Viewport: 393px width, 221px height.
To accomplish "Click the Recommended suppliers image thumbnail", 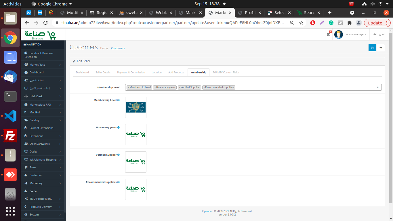I will coord(136,189).
